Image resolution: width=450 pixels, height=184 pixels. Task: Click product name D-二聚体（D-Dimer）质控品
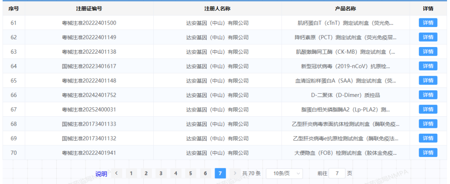[345, 95]
